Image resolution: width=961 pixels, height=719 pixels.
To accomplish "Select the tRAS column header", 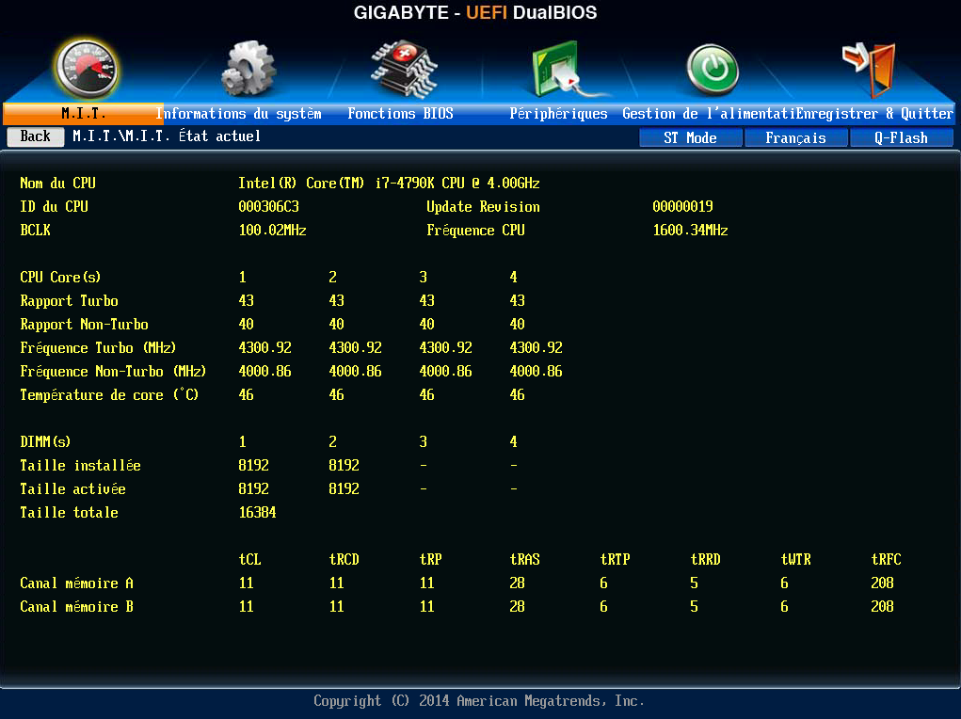I will [x=524, y=560].
